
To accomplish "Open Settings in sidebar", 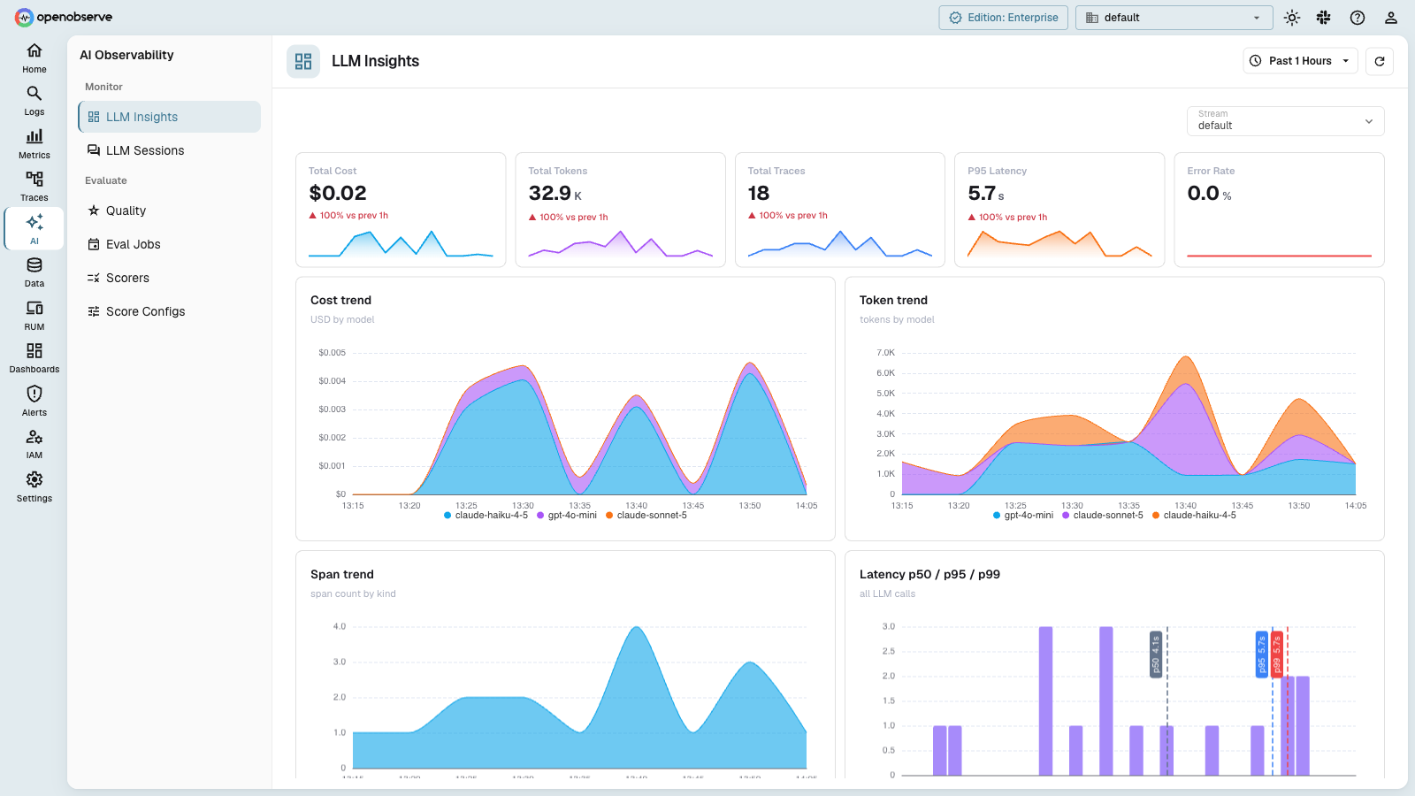I will pos(34,487).
